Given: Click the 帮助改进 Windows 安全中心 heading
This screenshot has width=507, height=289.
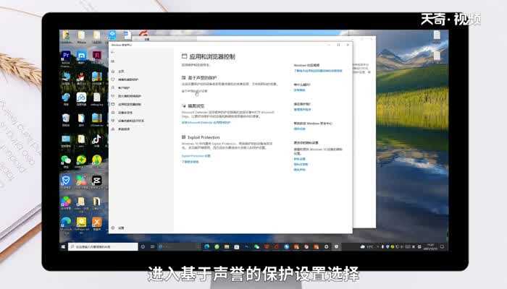Looking at the screenshot, I should [313, 124].
